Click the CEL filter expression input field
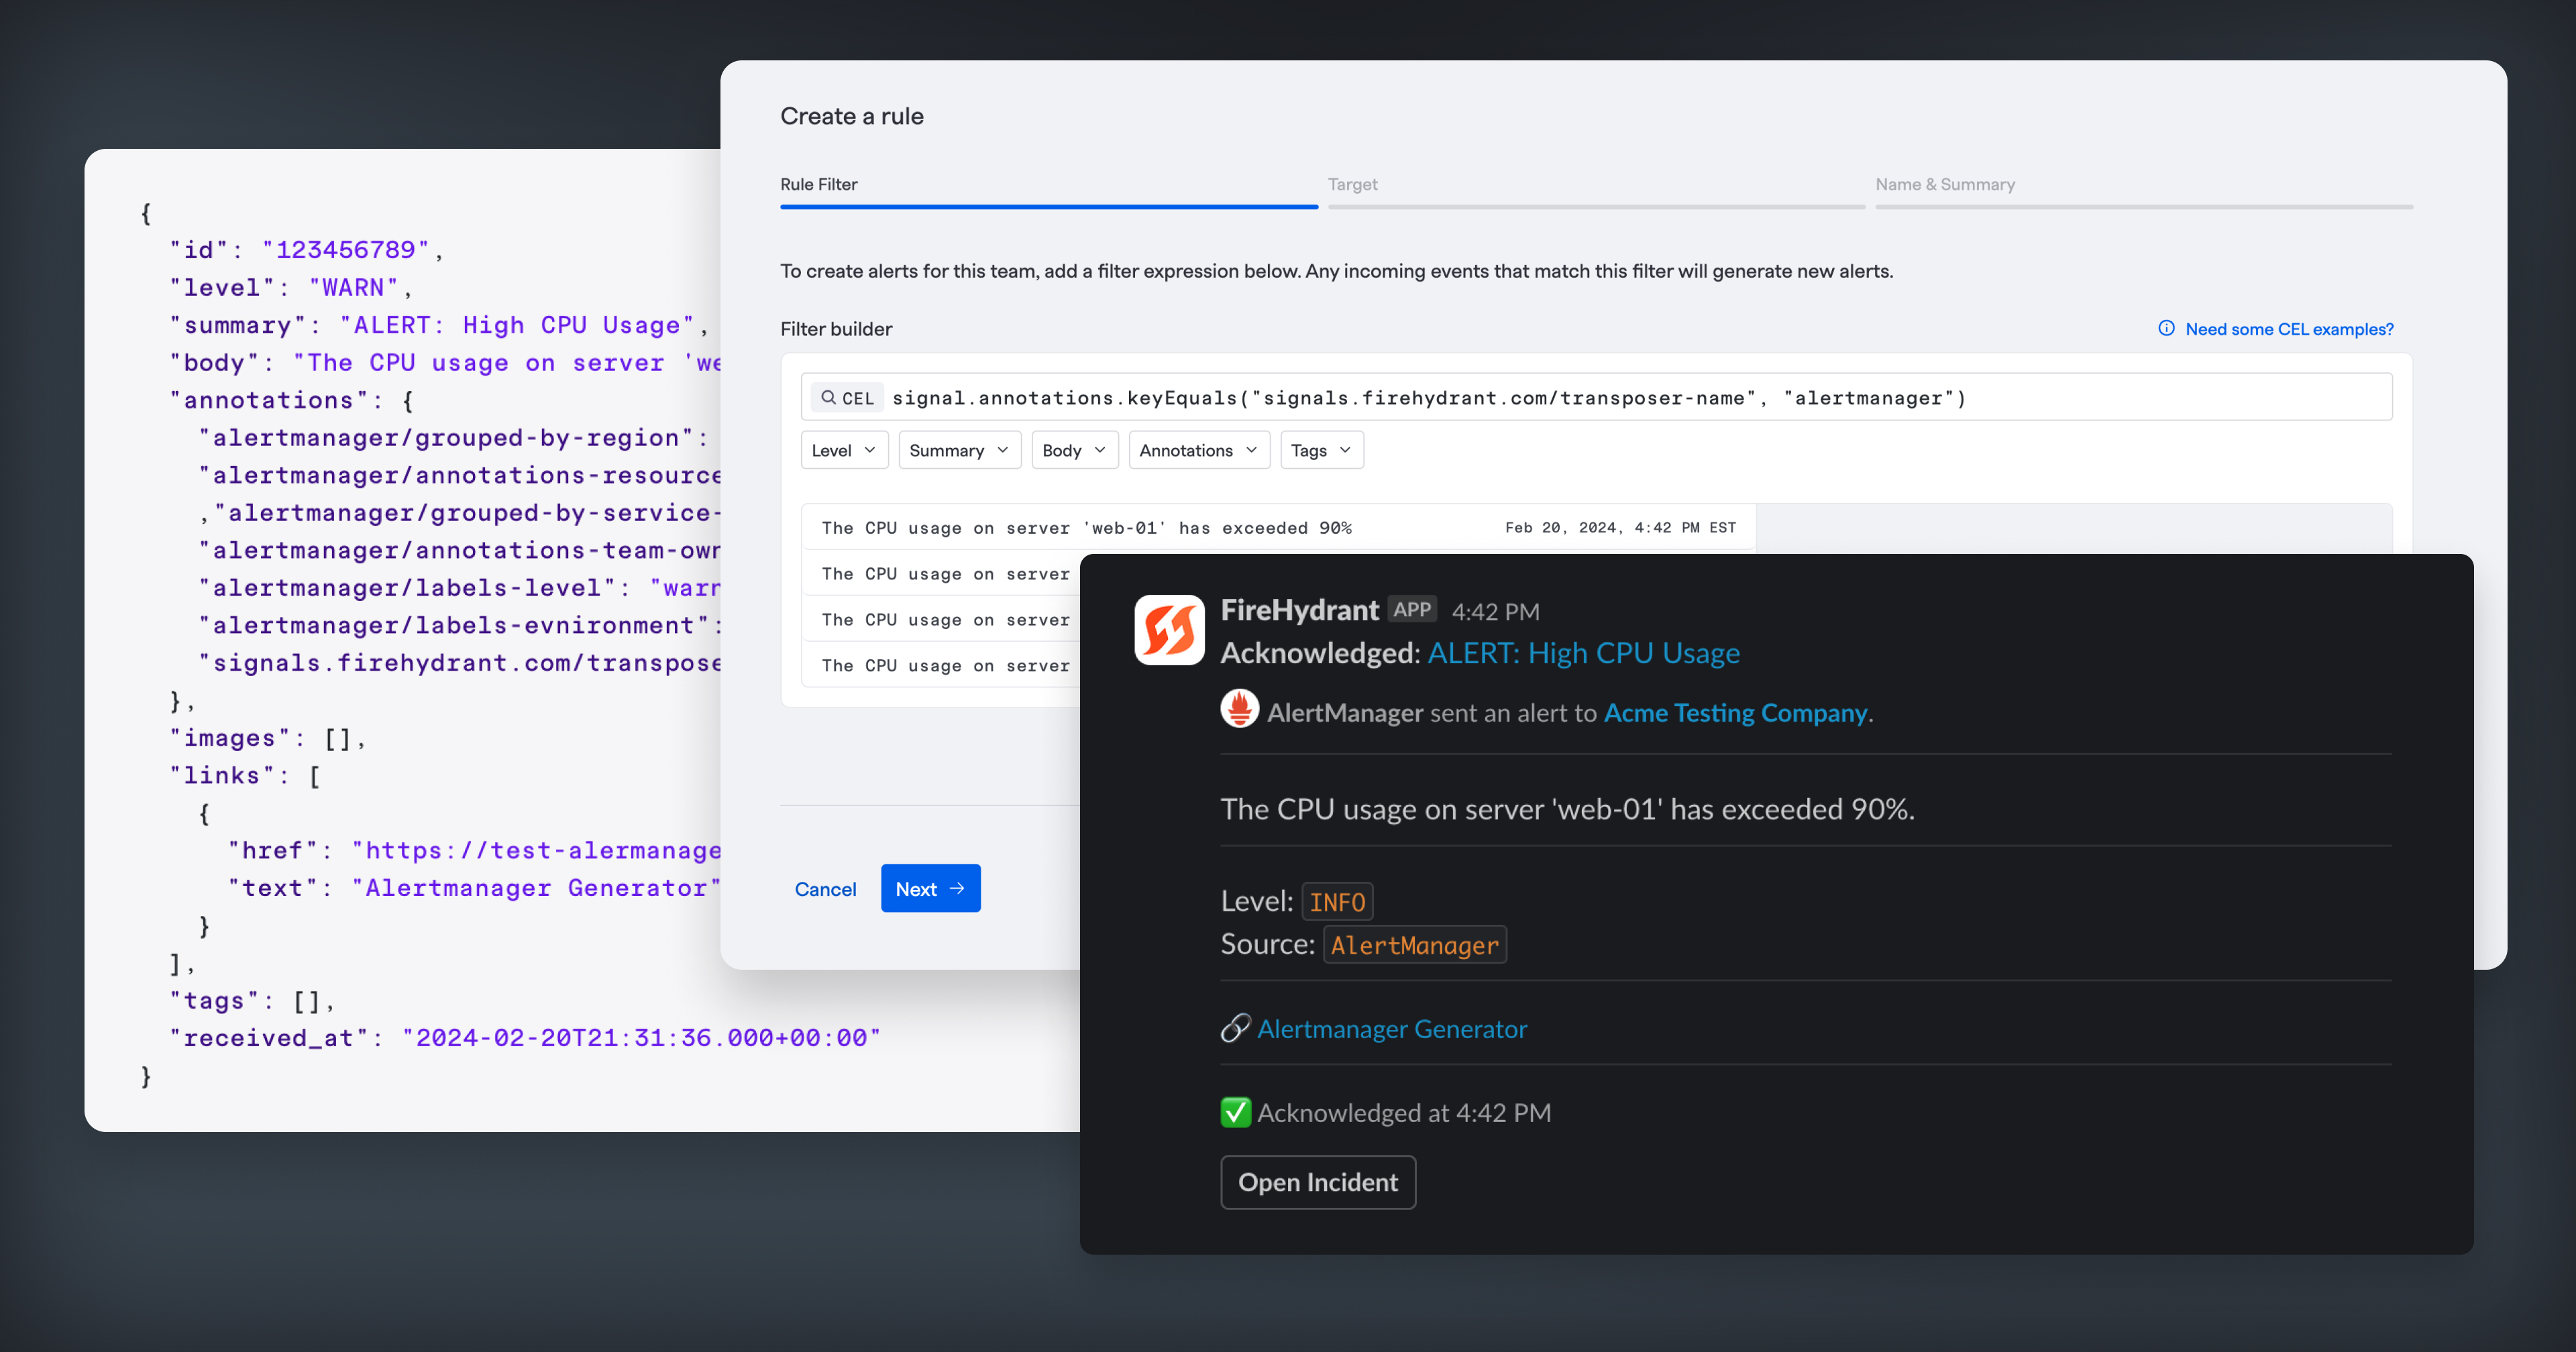 click(1597, 397)
